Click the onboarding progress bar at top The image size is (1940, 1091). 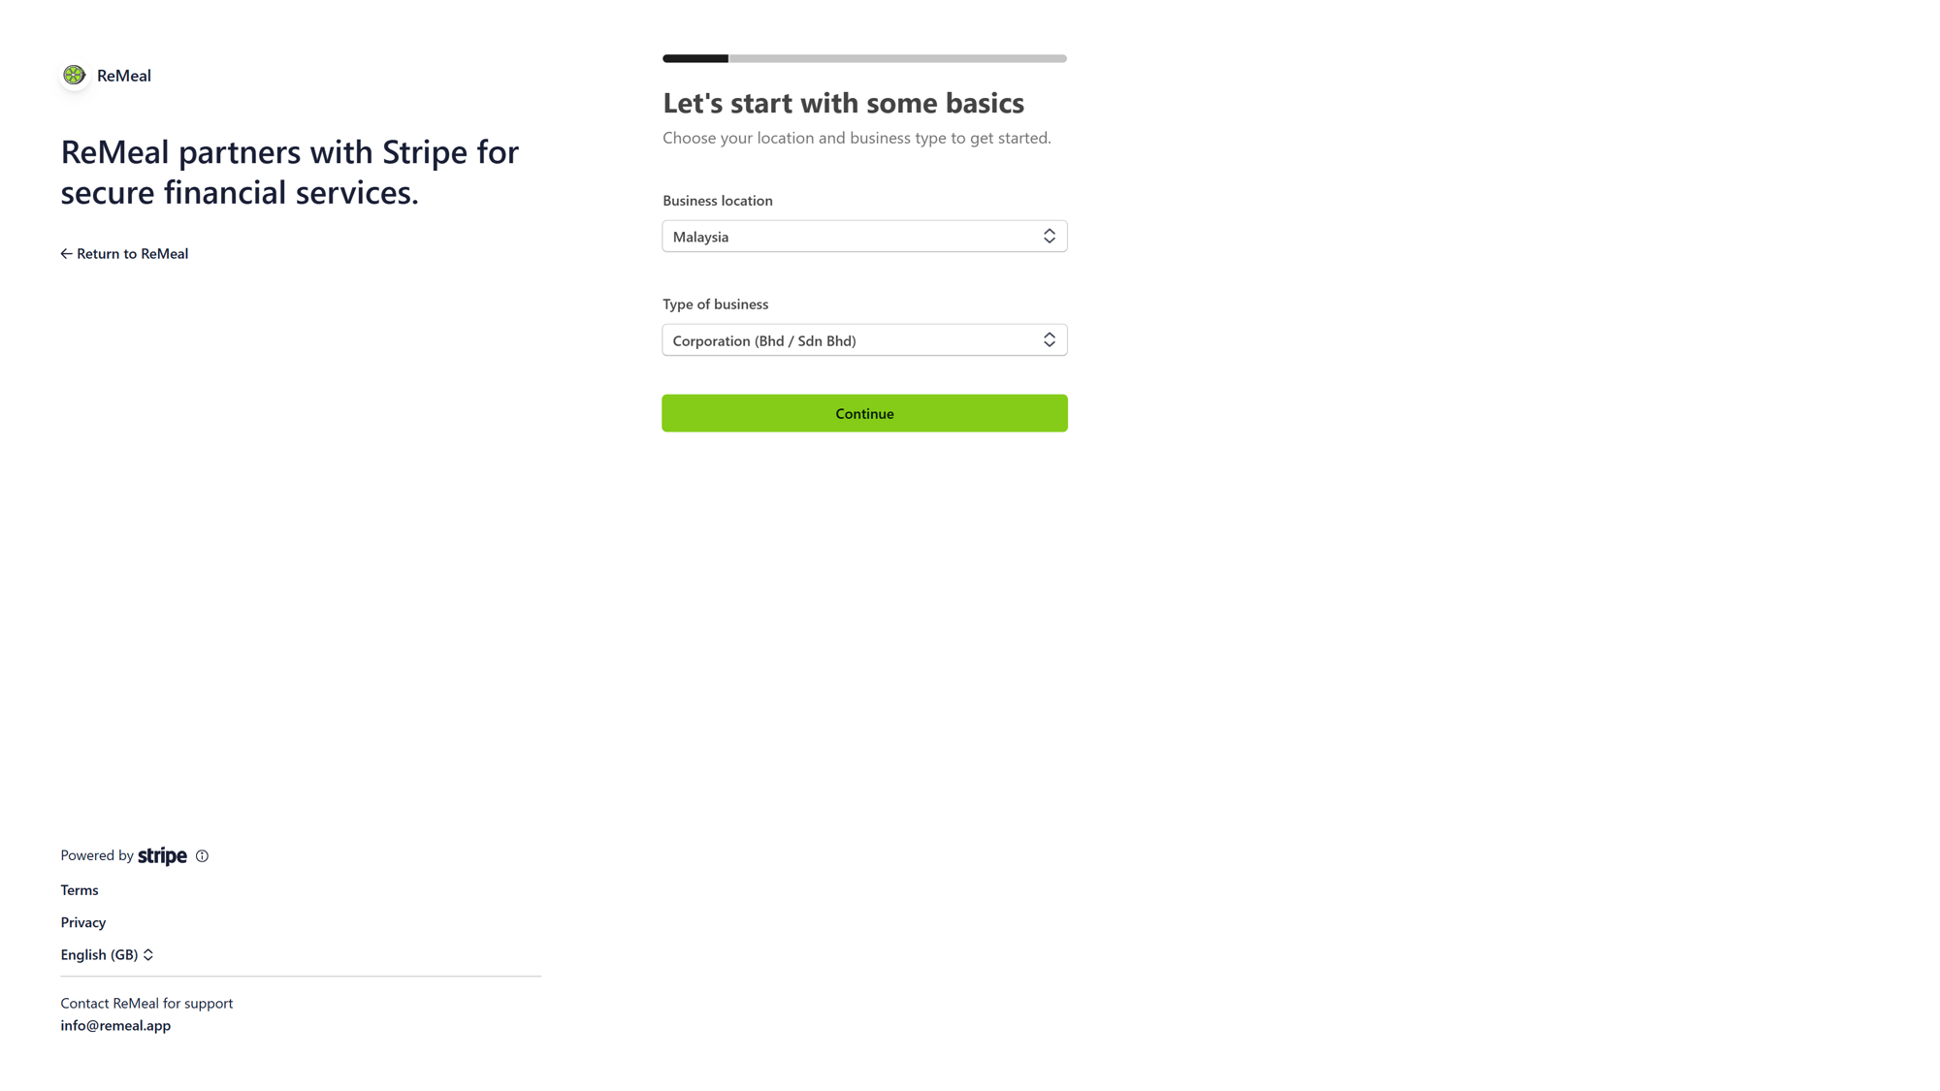(x=864, y=59)
